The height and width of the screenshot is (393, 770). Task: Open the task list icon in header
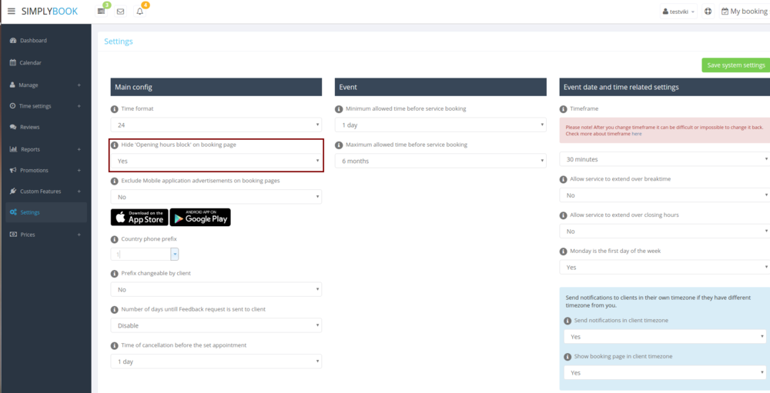coord(102,12)
